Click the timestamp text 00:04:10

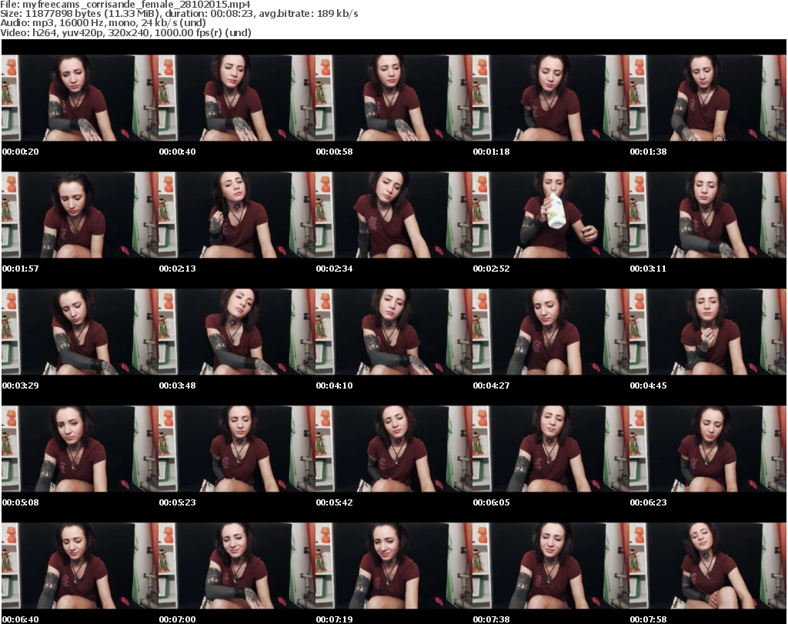point(334,385)
